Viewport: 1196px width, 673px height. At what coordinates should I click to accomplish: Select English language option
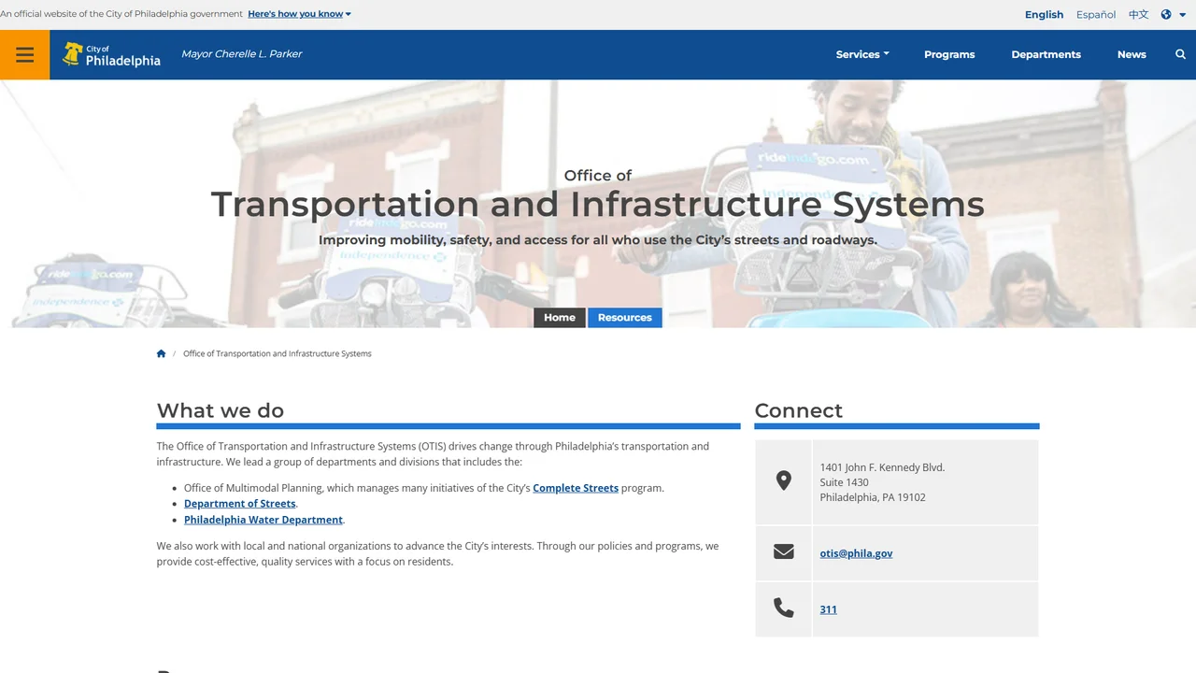(x=1044, y=14)
